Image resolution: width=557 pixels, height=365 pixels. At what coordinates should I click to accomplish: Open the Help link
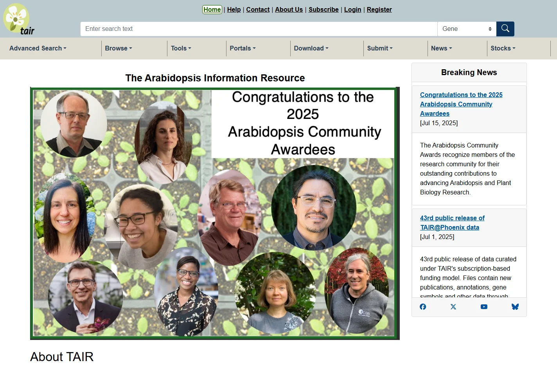(x=234, y=9)
